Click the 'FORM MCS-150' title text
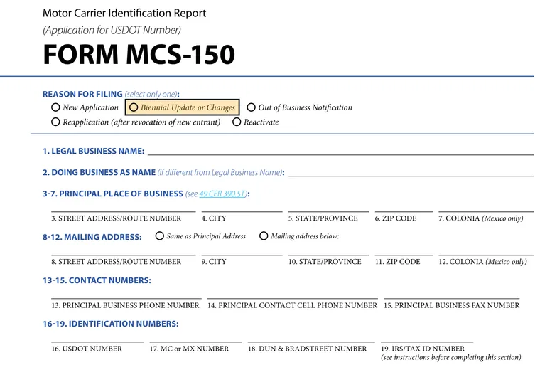 (139, 55)
